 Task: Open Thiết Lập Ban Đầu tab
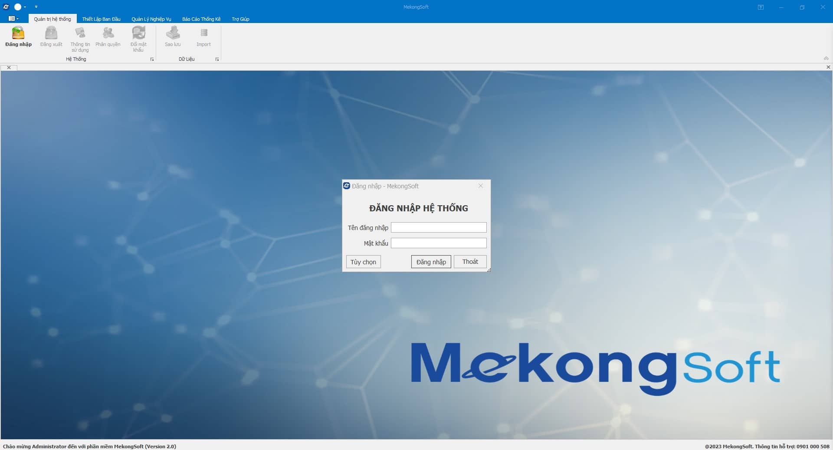[101, 19]
